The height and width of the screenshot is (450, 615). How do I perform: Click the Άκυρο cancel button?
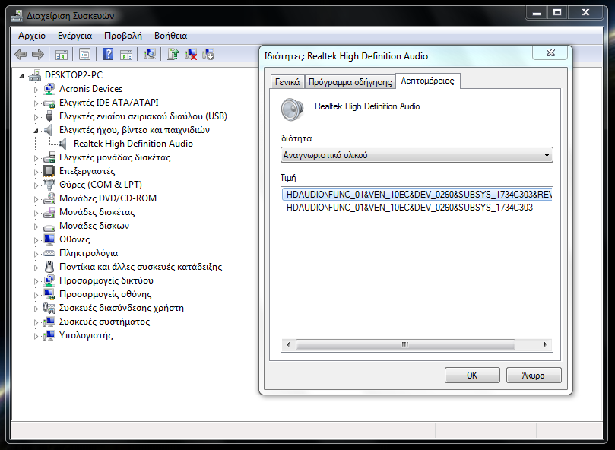pos(534,375)
